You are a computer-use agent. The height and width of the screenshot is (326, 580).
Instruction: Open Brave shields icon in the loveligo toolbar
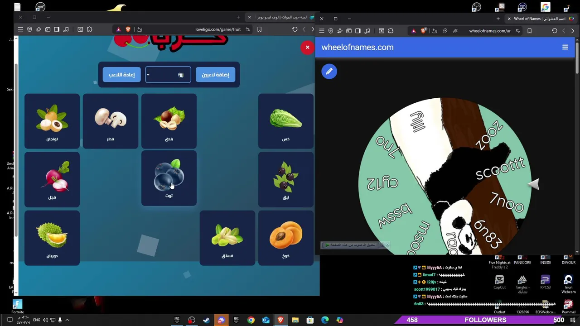coord(29,29)
